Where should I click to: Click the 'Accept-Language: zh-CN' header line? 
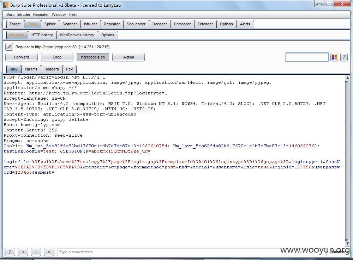[35, 98]
